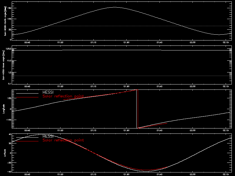The width and height of the screenshot is (235, 176).
Task: Click the peak of the Sun-HESSI-Earth angle curve
Action: pyautogui.click(x=115, y=7)
